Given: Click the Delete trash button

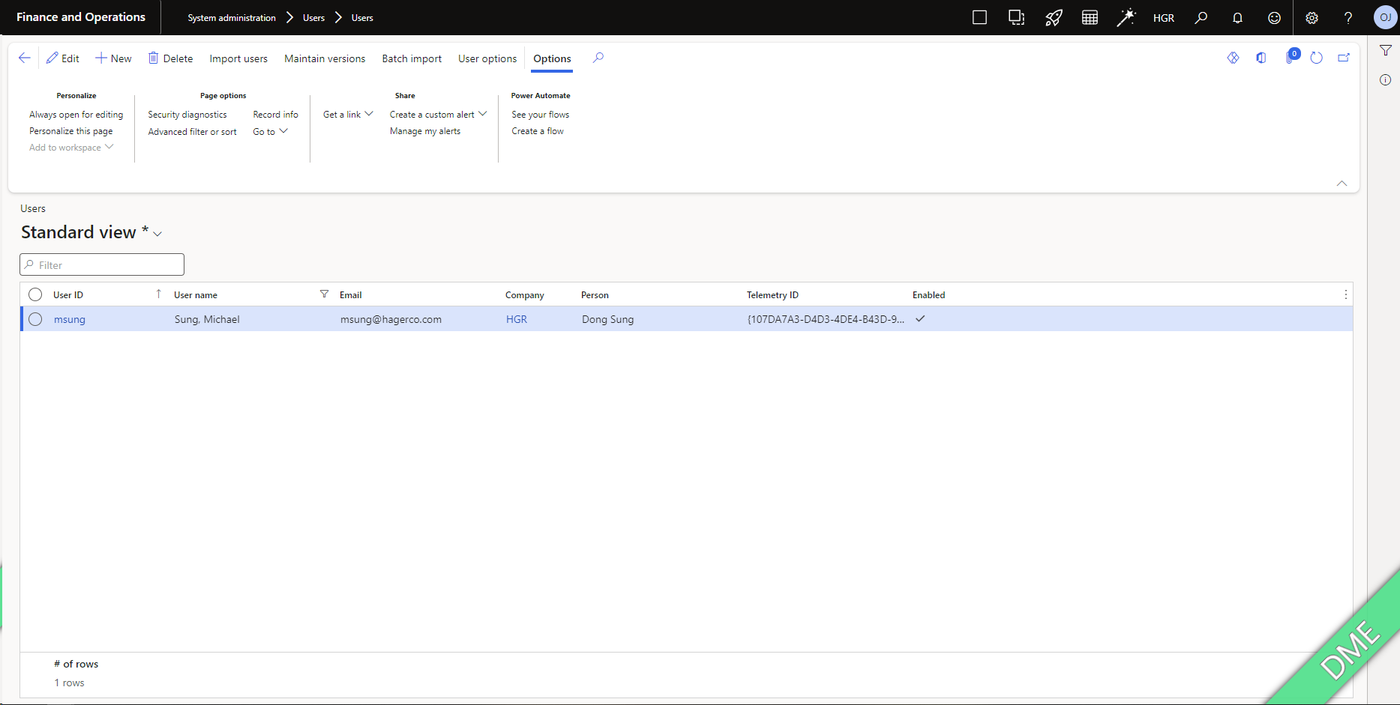Looking at the screenshot, I should click(x=170, y=58).
